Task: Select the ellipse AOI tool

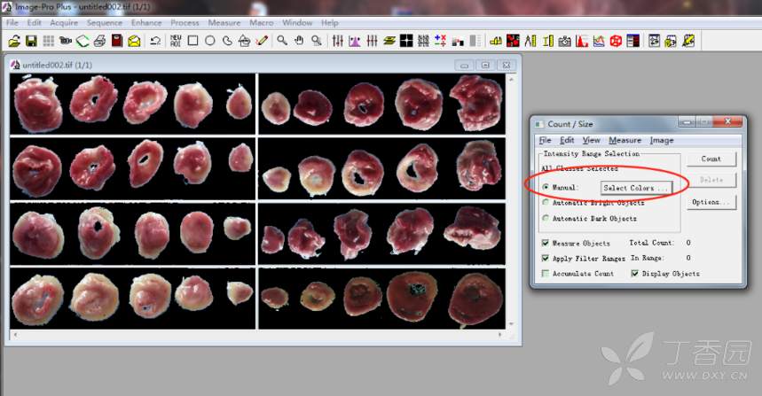Action: coord(210,41)
